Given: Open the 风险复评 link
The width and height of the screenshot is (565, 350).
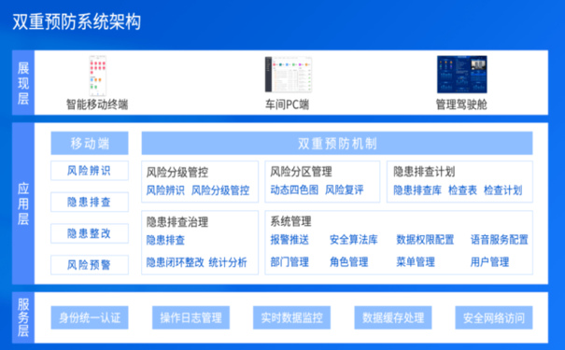Looking at the screenshot, I should [x=345, y=189].
